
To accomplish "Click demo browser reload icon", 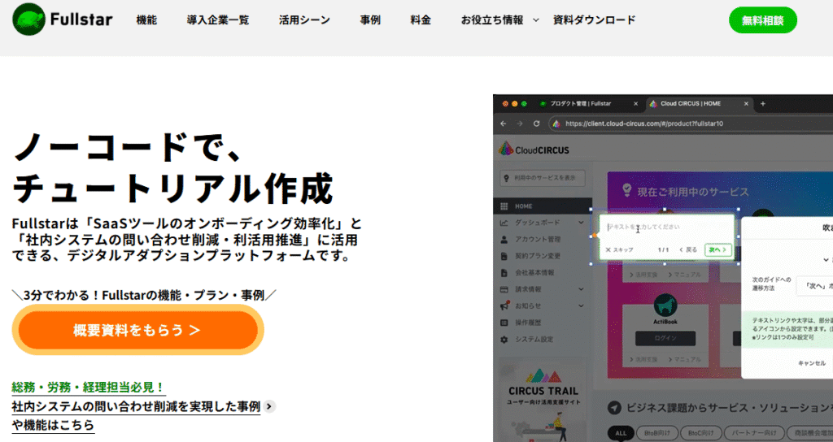I will pos(537,123).
